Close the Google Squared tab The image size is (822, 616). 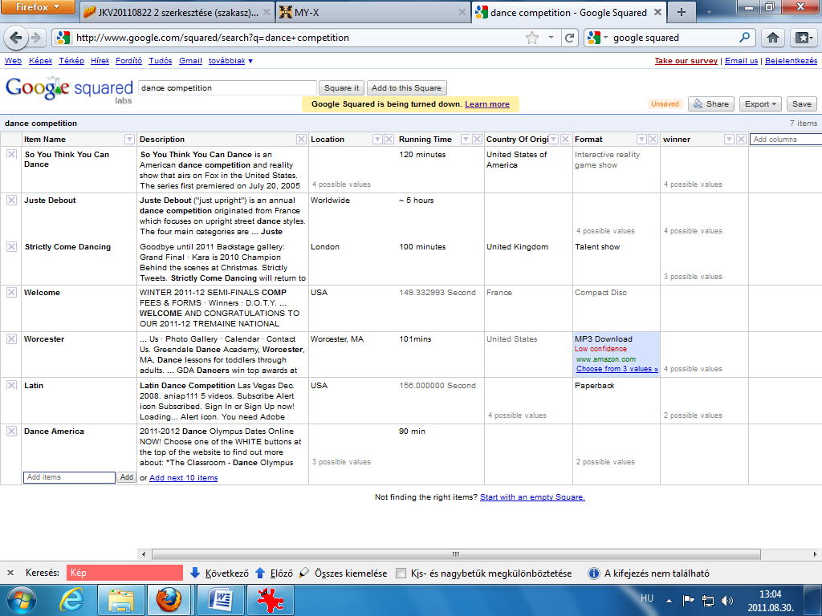658,12
